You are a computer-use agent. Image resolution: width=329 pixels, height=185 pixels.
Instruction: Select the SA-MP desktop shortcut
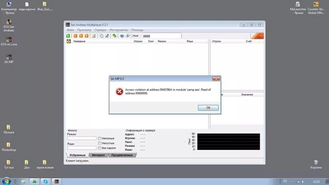[x=9, y=59]
